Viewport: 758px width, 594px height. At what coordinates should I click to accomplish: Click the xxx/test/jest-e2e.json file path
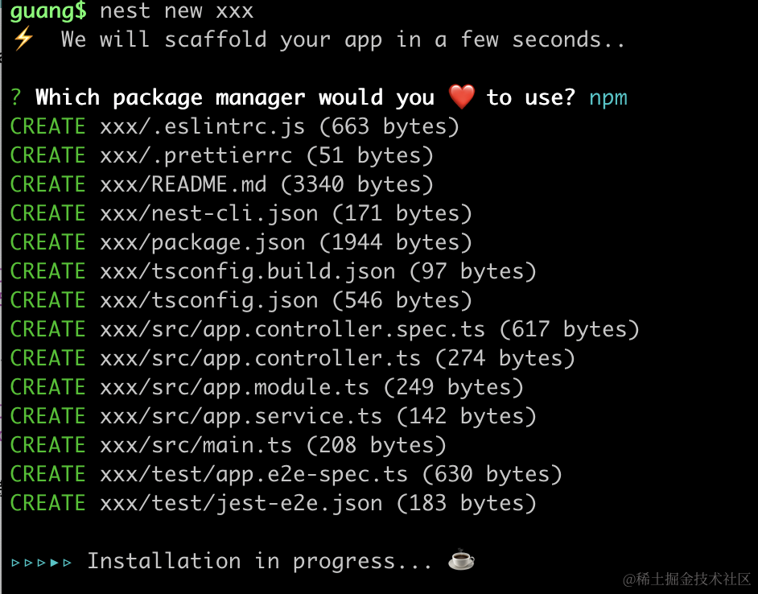241,503
